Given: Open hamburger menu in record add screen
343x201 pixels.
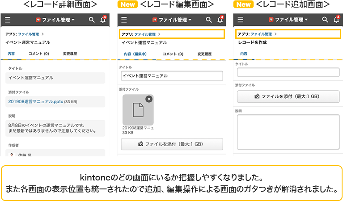Looking at the screenshot, I should (x=240, y=20).
